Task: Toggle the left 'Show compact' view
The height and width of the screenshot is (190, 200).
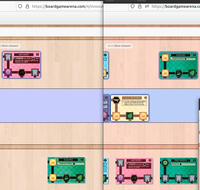Action: (10, 46)
